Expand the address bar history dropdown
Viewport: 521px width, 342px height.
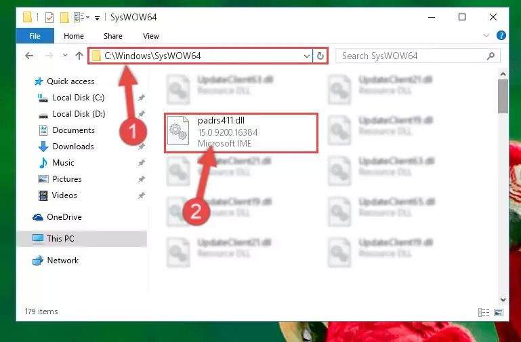pyautogui.click(x=307, y=56)
